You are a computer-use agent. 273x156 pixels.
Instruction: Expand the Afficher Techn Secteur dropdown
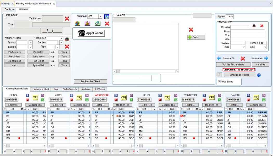click(x=61, y=42)
